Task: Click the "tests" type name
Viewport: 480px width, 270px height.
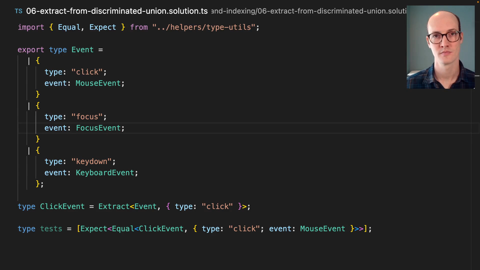Action: click(51, 228)
